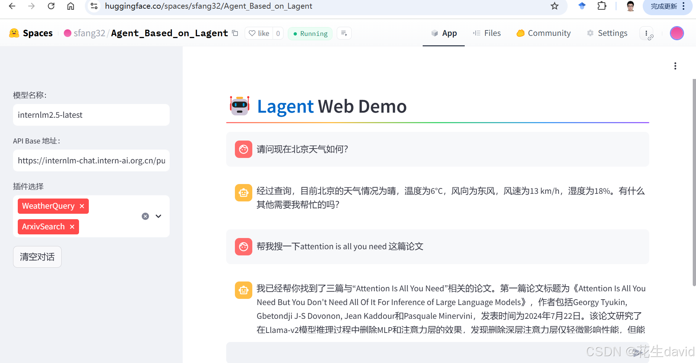View the like count of 0
Viewport: 696px width, 363px height.
(x=278, y=33)
